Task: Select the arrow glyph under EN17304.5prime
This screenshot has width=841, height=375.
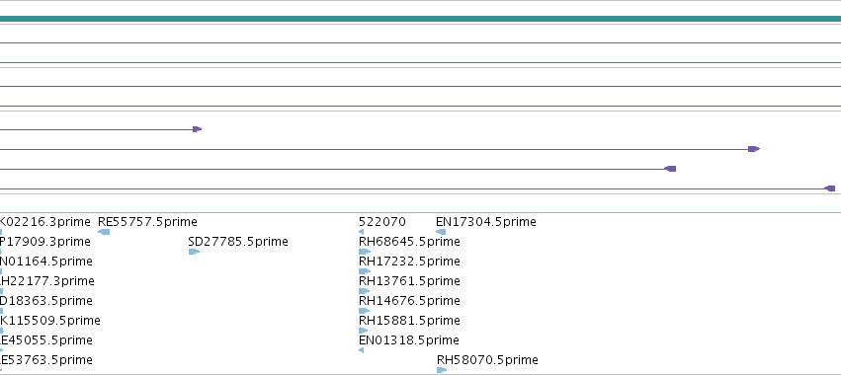Action: 441,232
